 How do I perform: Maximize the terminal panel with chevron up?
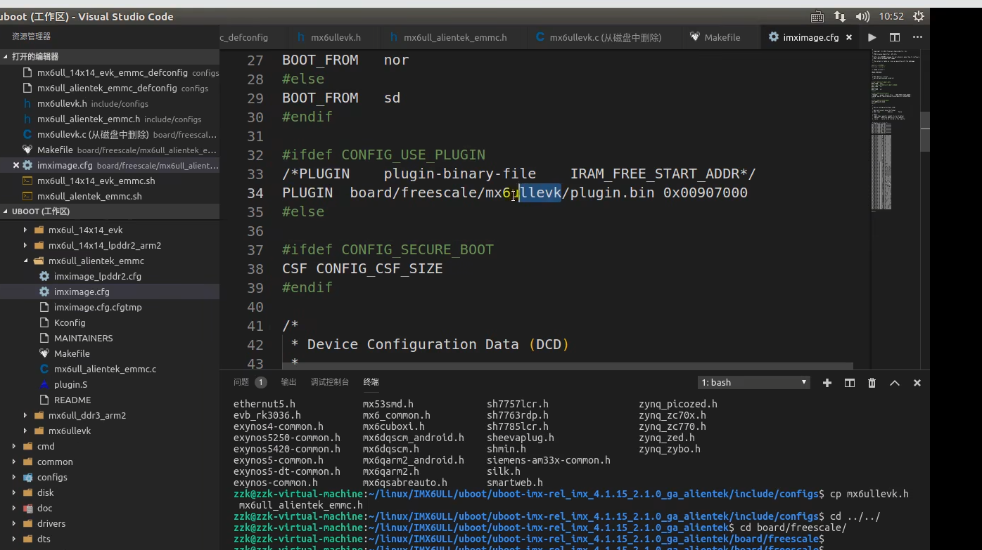895,383
